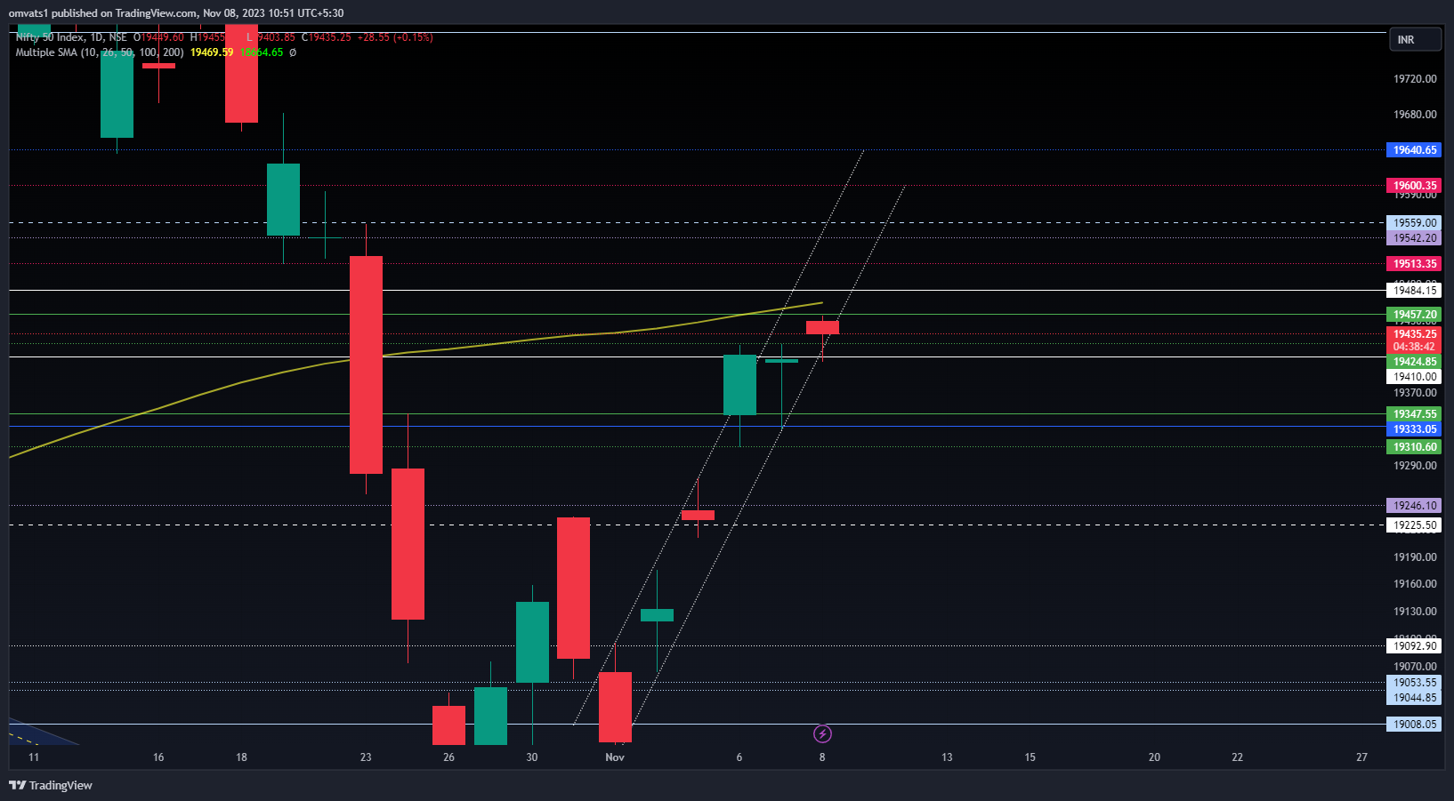Open the INR currency selector
This screenshot has width=1454, height=801.
click(x=1415, y=40)
